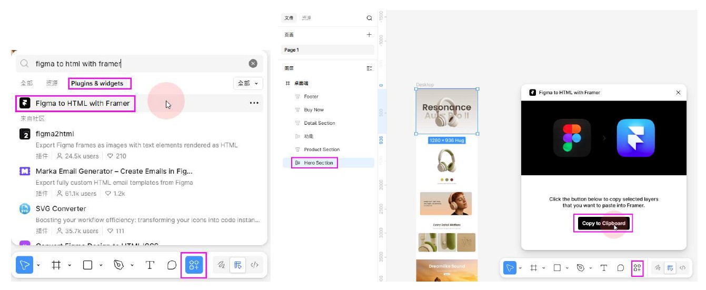Open the 全部 filter dropdown
This screenshot has width=706, height=290.
[248, 83]
